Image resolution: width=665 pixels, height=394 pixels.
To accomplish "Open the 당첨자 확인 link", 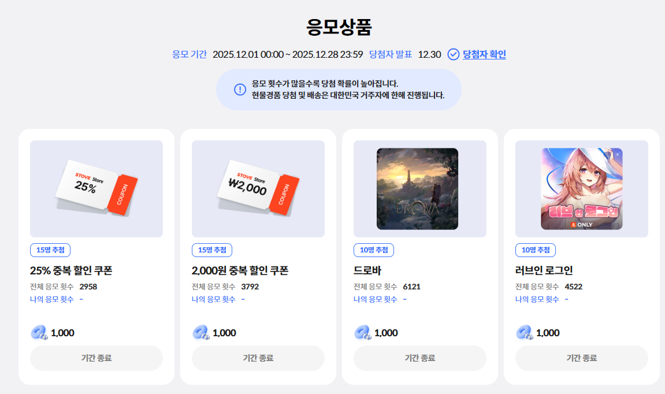I will [484, 54].
